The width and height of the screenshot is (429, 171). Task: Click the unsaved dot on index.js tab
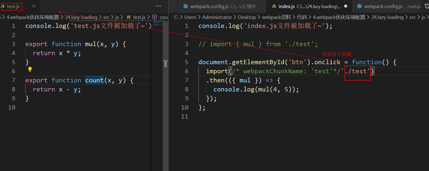point(346,6)
